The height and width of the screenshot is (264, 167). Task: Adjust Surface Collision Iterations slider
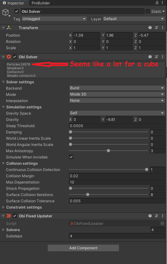pos(108,194)
